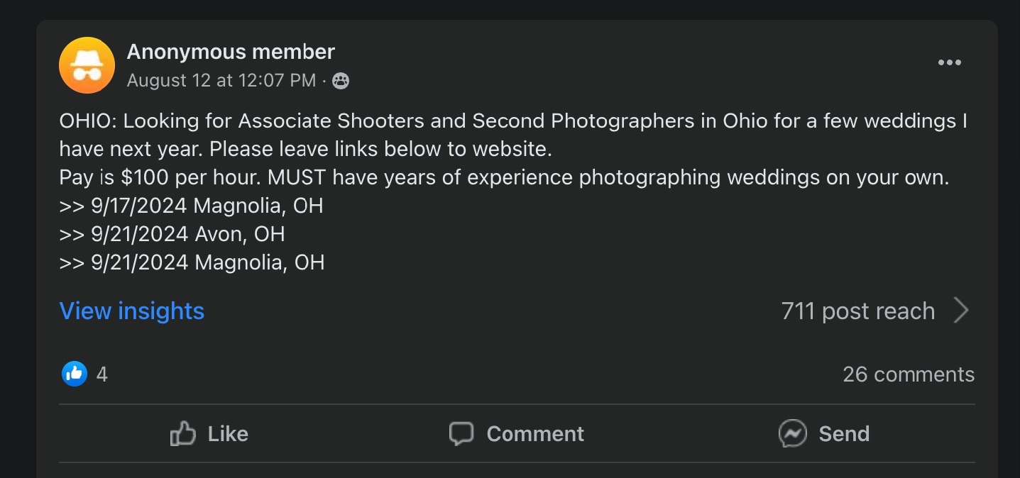Open Anonymous member name
The image size is (1020, 478).
231,51
